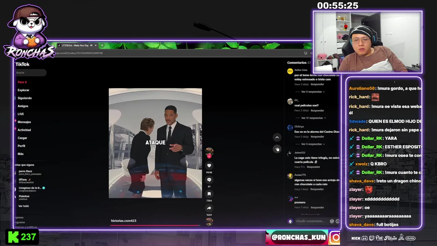Click the durex logo in sponsor bar
437x246 pixels.
(x=410, y=238)
